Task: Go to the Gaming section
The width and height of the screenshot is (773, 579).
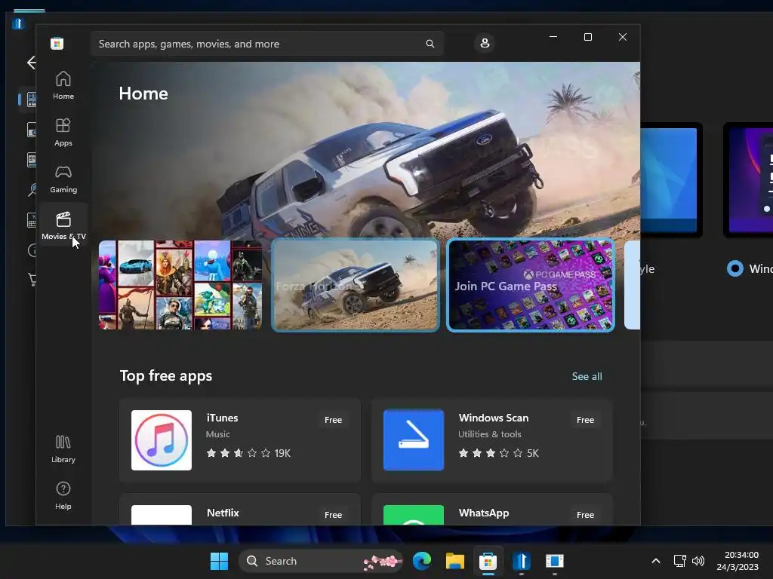Action: point(63,179)
